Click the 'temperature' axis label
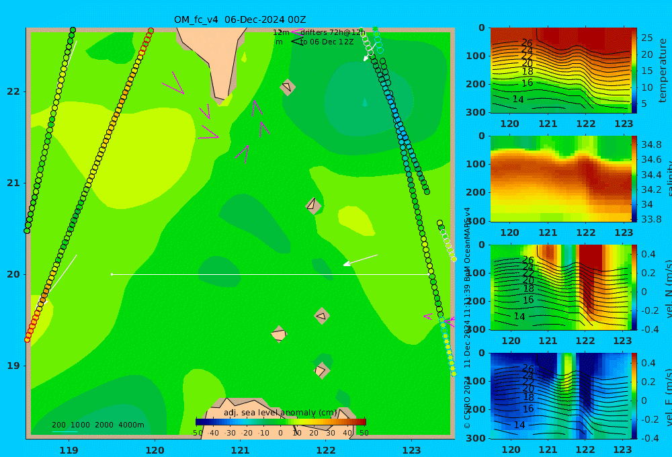This screenshot has width=672, height=457. [663, 71]
